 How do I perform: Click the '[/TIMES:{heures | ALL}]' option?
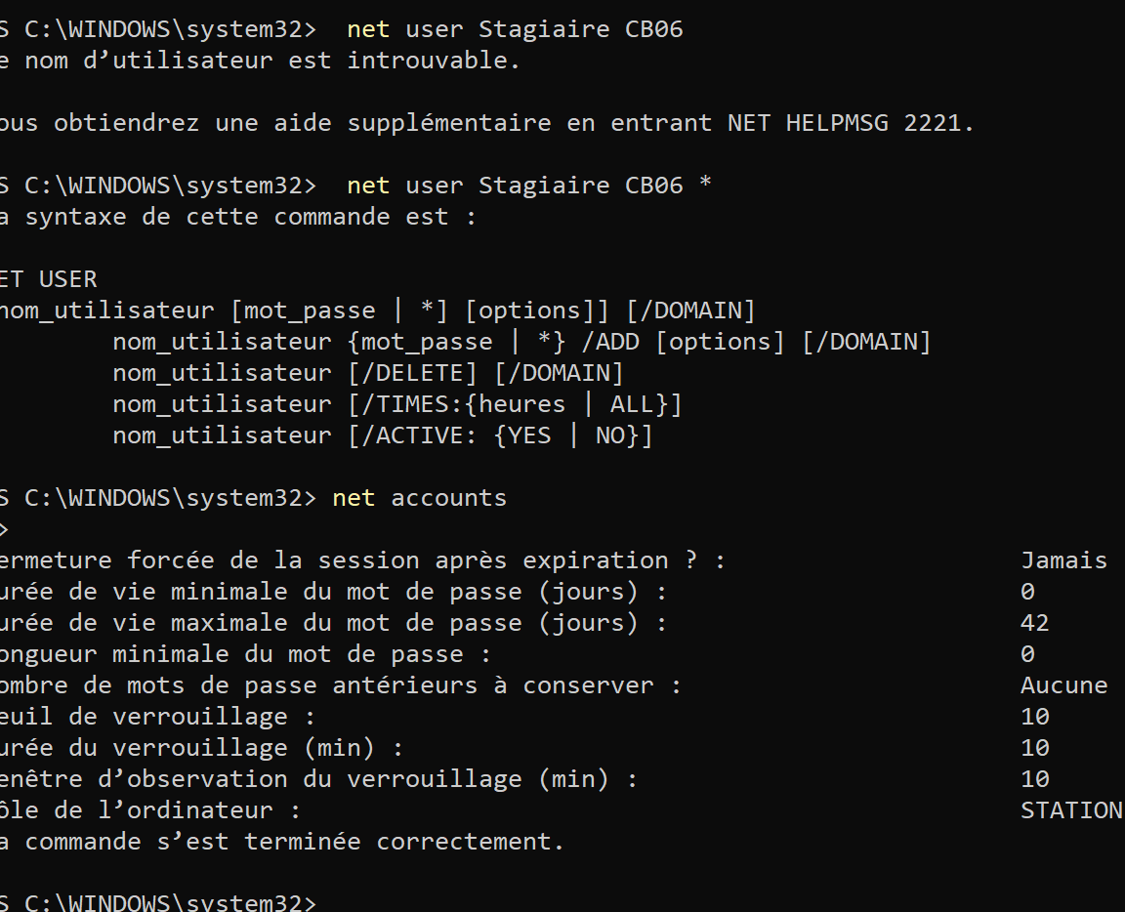[515, 404]
